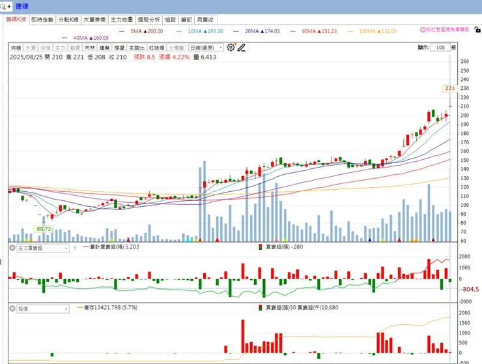
Task: Click the 60MA 151.23 legend
Action: coord(314,31)
